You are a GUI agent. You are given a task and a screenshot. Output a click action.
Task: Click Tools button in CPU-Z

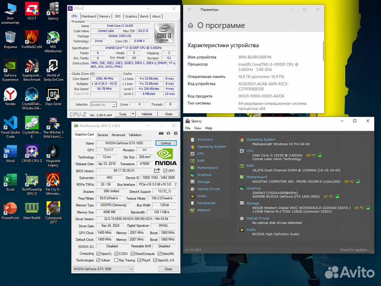123,114
